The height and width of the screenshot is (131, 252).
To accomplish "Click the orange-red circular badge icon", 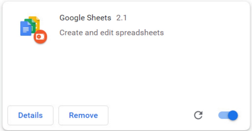I will click(40, 37).
